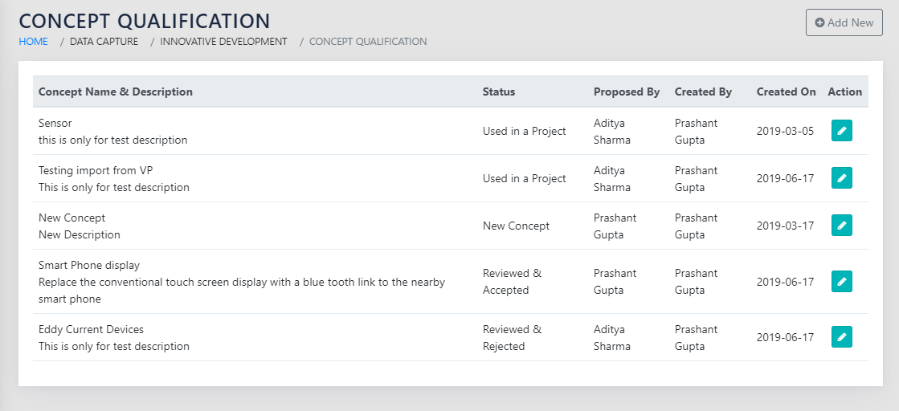899x411 pixels.
Task: Navigate to INNOVATIVE DEVELOPMENT breadcrumb
Action: pos(223,42)
